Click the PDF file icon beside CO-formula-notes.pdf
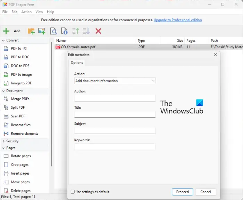Viewport: 243px width, 200px height. point(58,47)
